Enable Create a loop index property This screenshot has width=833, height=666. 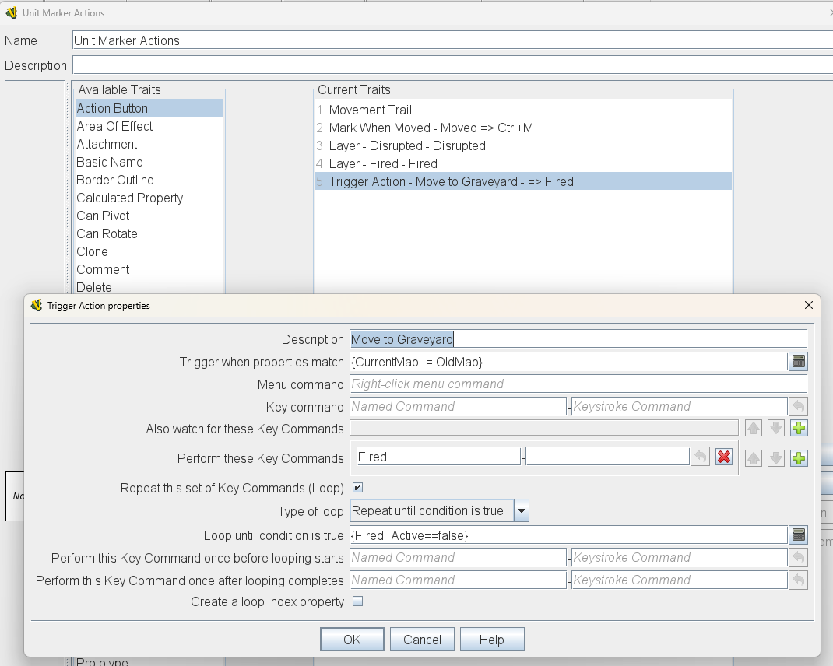pos(357,601)
